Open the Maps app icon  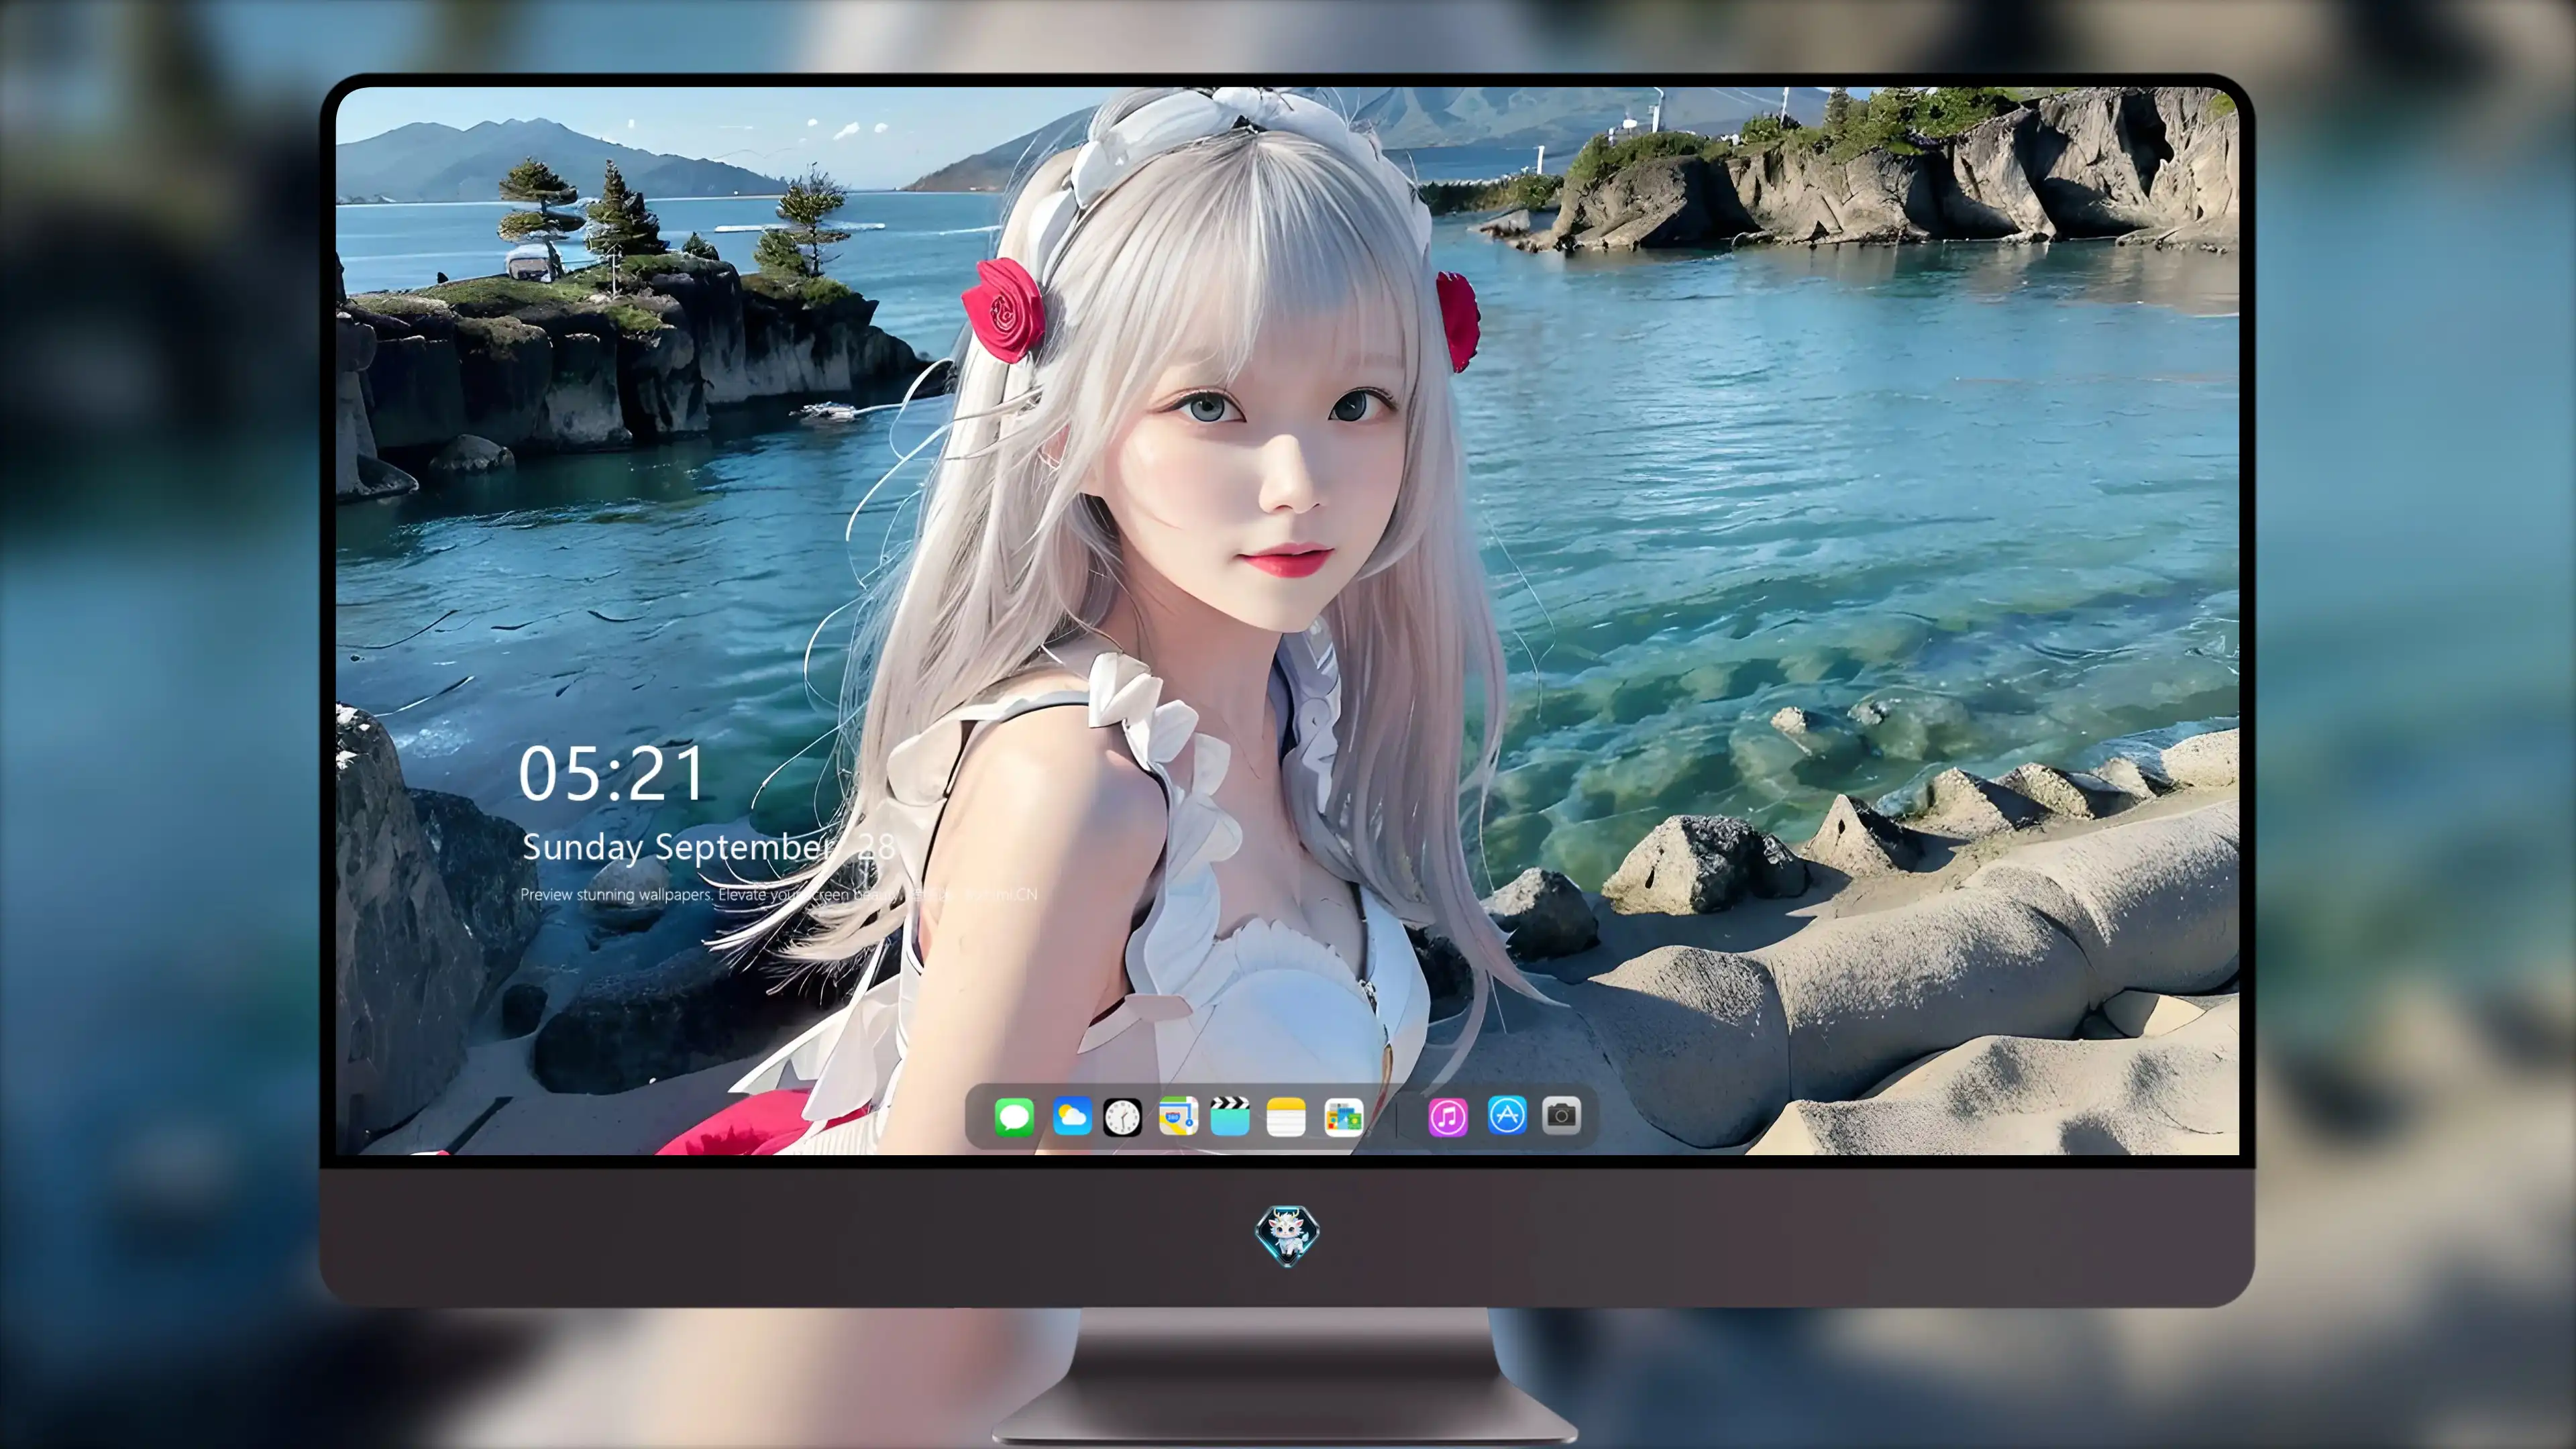[1178, 1116]
